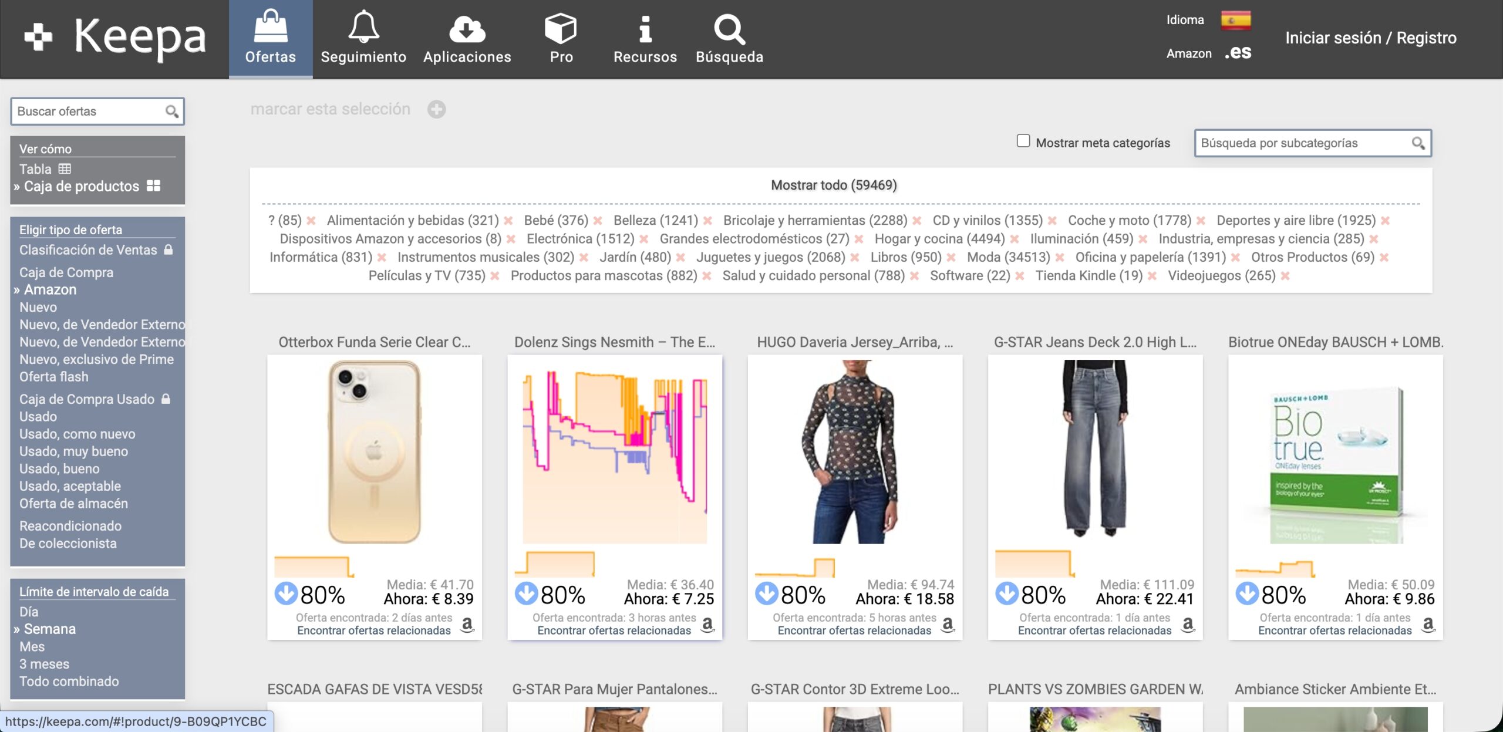Screen dimensions: 1503x732
Task: Open the Seguimiento bell icon
Action: tap(363, 28)
